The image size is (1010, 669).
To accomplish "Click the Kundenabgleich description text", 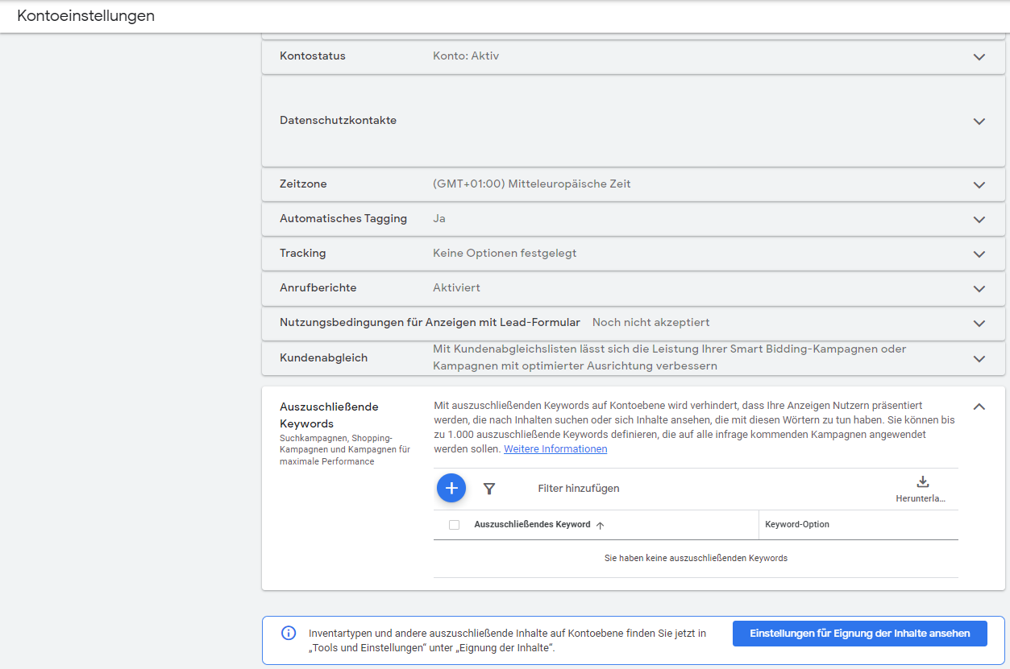I will [670, 357].
